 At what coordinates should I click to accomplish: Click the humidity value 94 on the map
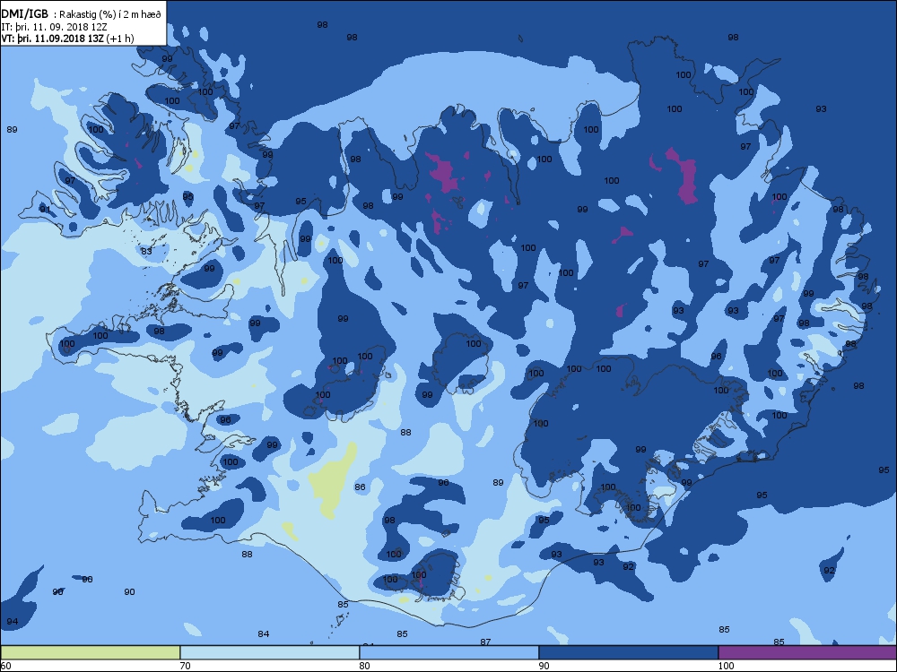12,622
